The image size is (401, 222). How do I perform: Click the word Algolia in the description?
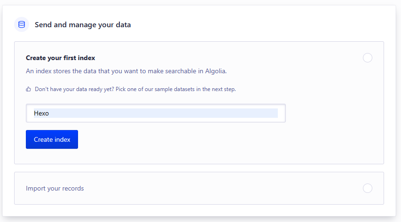point(214,71)
